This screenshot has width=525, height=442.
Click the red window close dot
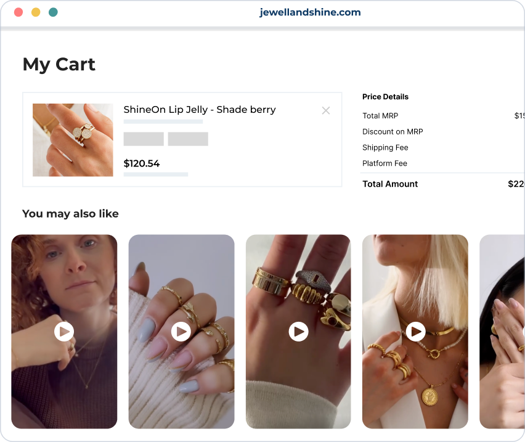[18, 12]
